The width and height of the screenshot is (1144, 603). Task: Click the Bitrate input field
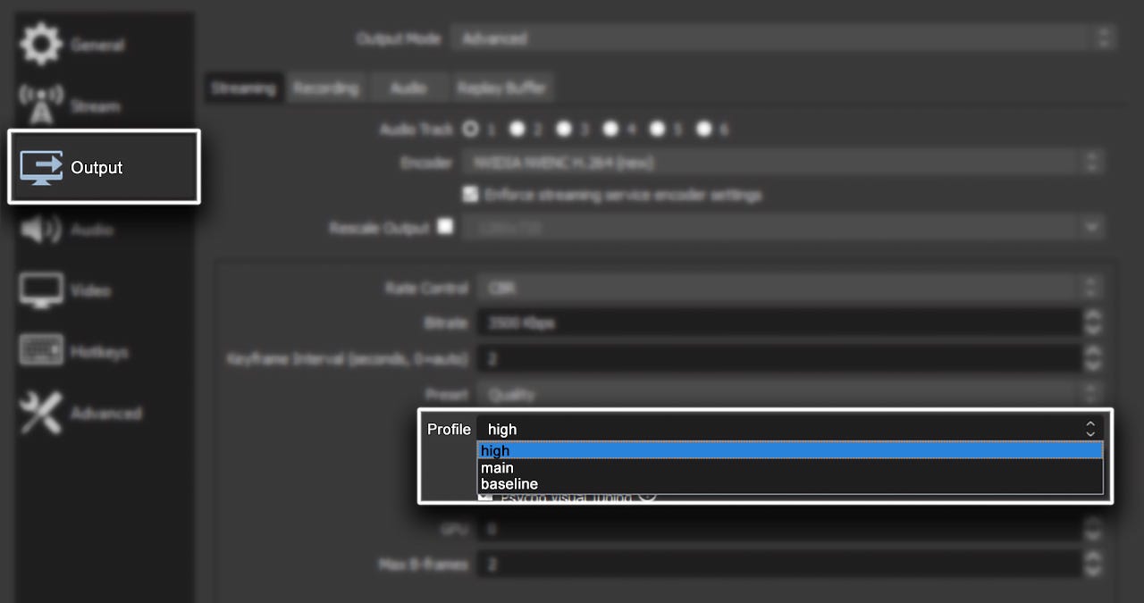click(x=778, y=322)
